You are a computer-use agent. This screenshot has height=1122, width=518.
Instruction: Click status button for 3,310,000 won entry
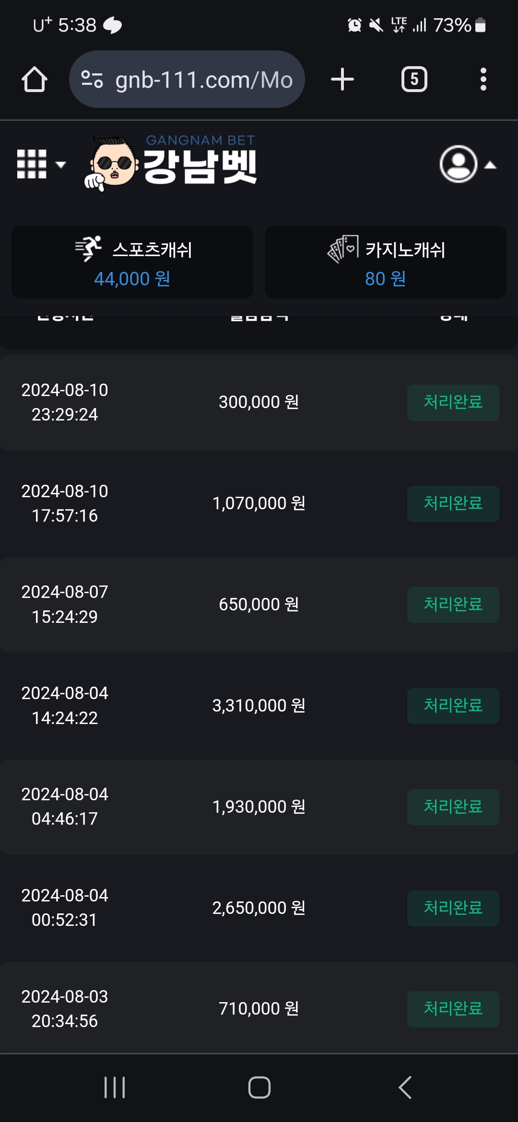tap(453, 706)
